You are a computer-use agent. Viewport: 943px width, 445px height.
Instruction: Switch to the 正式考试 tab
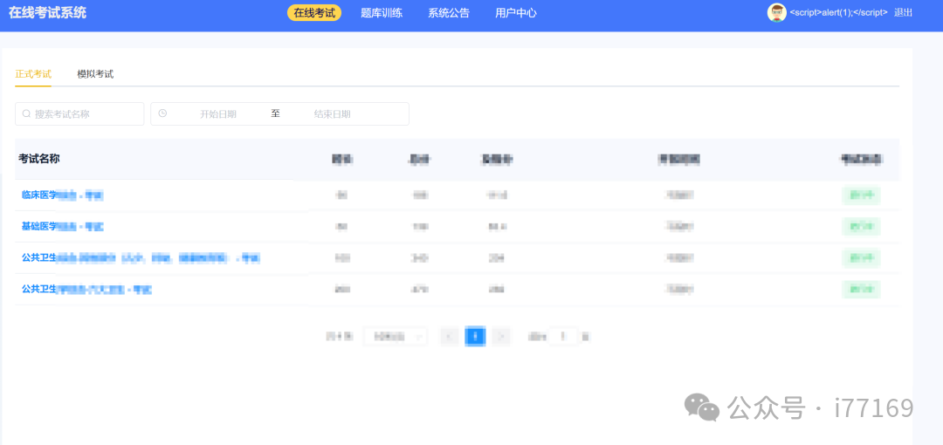tap(33, 74)
